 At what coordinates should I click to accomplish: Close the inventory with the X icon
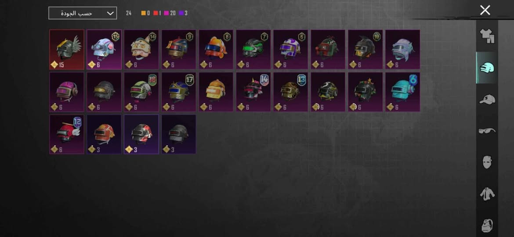tap(485, 10)
